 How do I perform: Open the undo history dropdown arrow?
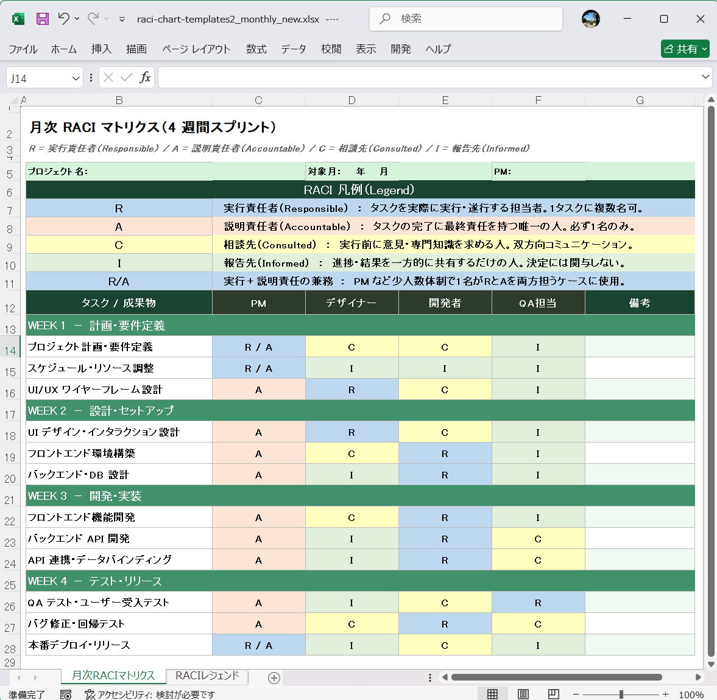[77, 19]
